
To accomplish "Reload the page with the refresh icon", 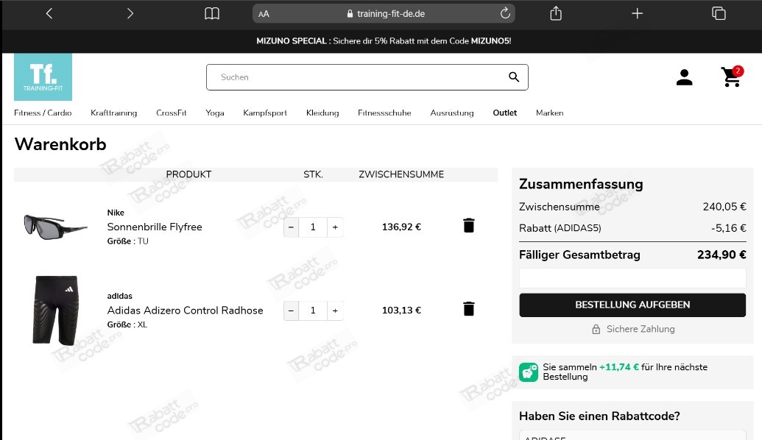I will pyautogui.click(x=505, y=13).
